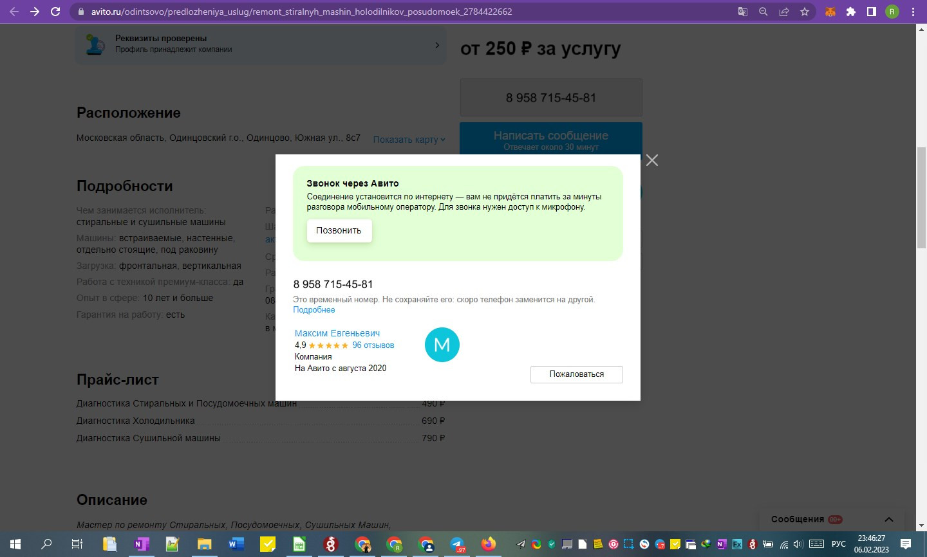This screenshot has height=557, width=927.
Task: Select Диагностика Холодильника price list row
Action: [261, 421]
